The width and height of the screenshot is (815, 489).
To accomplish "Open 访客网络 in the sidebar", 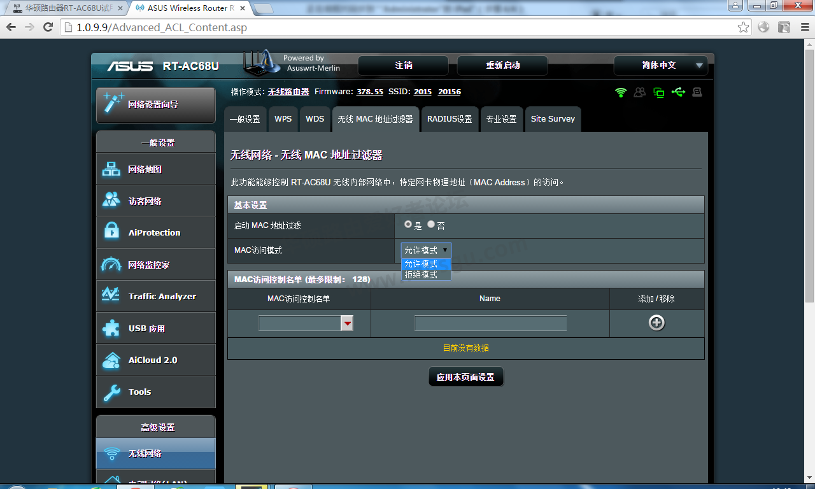I will click(155, 201).
